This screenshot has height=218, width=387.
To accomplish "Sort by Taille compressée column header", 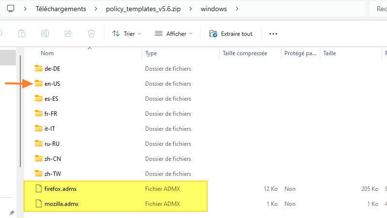I will point(245,53).
